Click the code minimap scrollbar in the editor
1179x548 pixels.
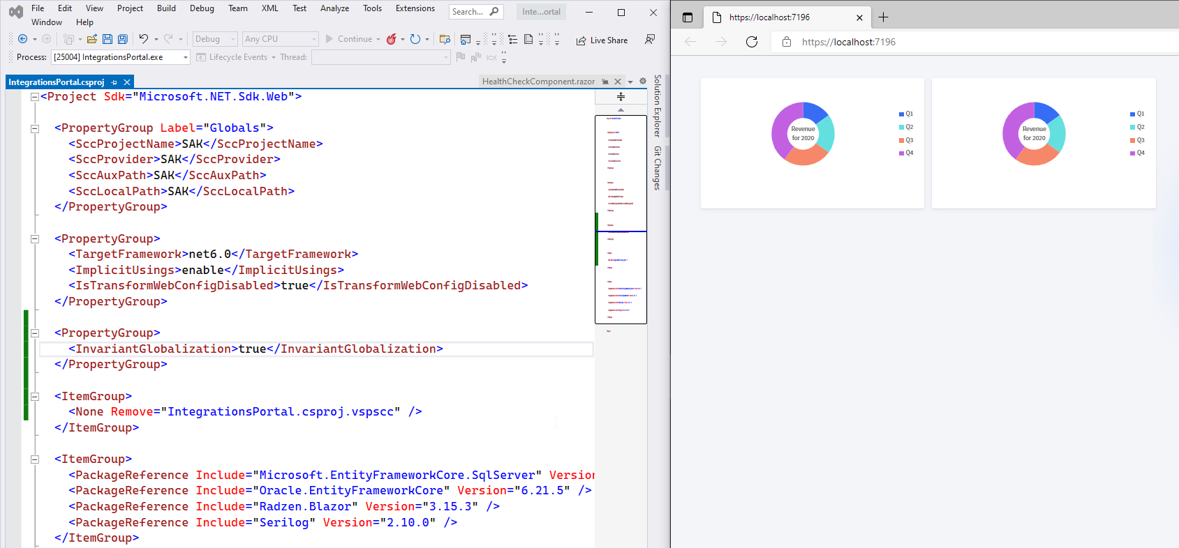(621, 220)
